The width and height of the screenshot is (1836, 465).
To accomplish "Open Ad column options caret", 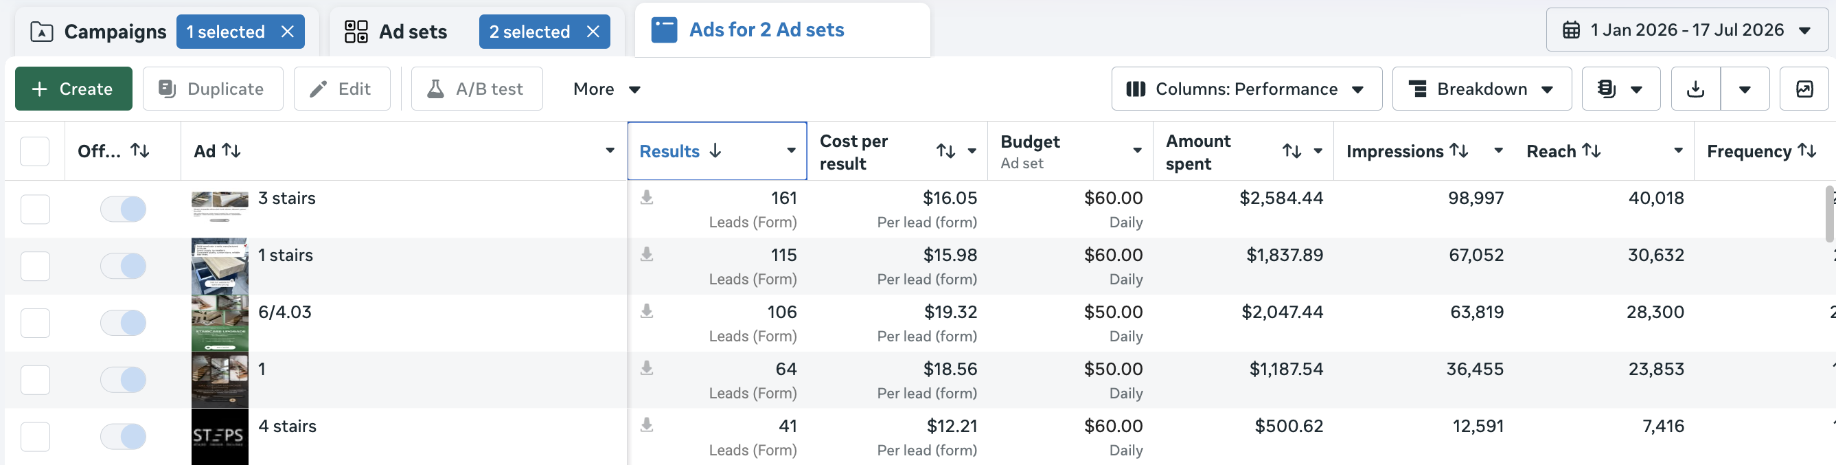I will pyautogui.click(x=610, y=150).
